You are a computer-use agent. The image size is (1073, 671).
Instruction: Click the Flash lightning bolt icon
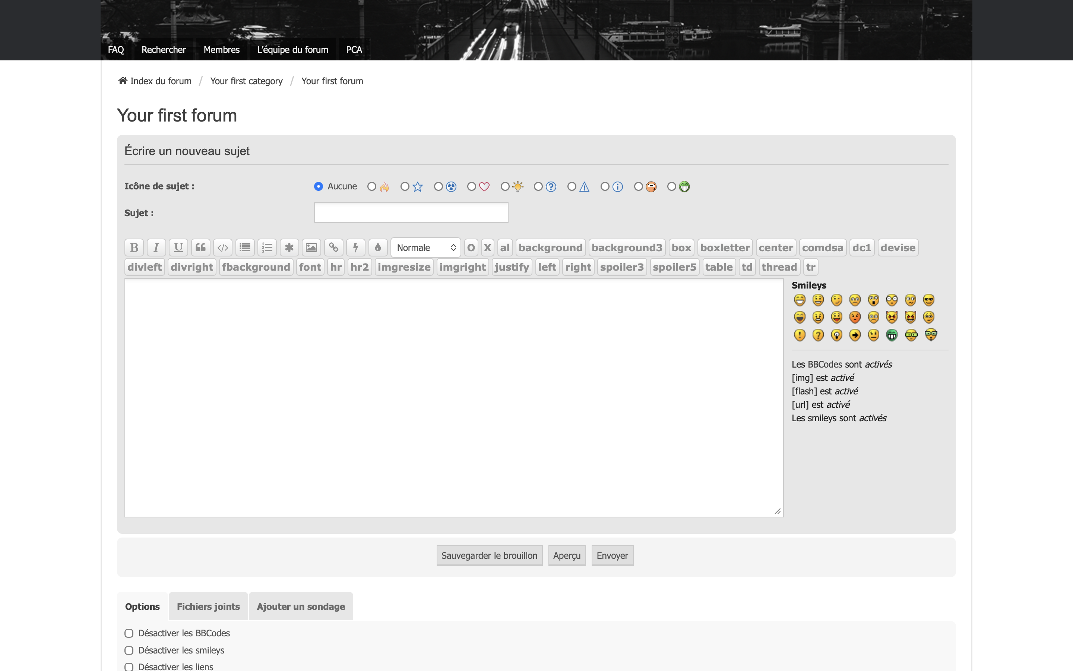pos(355,248)
